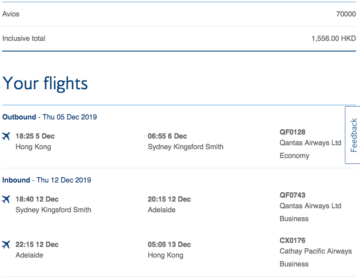The width and height of the screenshot is (360, 278).
Task: Click Sydney Kingsford Smith arrival airport
Action: 186,147
